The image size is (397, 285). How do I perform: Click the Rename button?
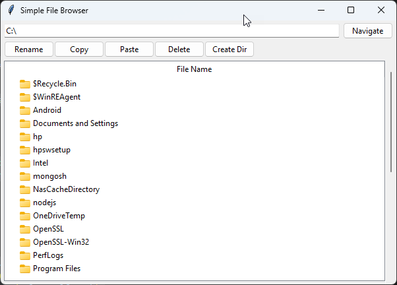tap(29, 49)
